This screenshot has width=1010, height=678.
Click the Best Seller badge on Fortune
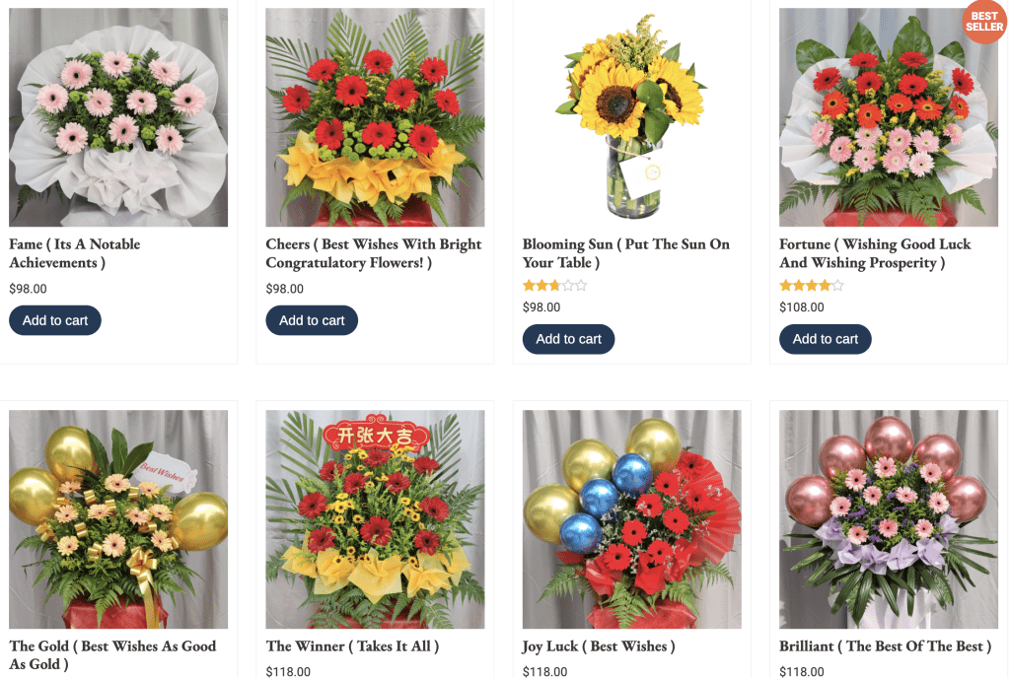984,22
